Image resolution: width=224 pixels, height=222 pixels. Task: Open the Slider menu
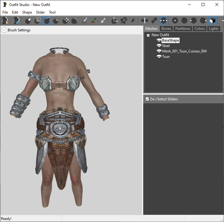(x=40, y=12)
